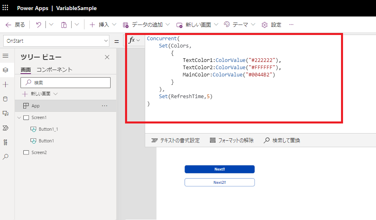The height and width of the screenshot is (220, 376).
Task: Expand the tree view 新しい画面 chevron
Action: pyautogui.click(x=55, y=94)
